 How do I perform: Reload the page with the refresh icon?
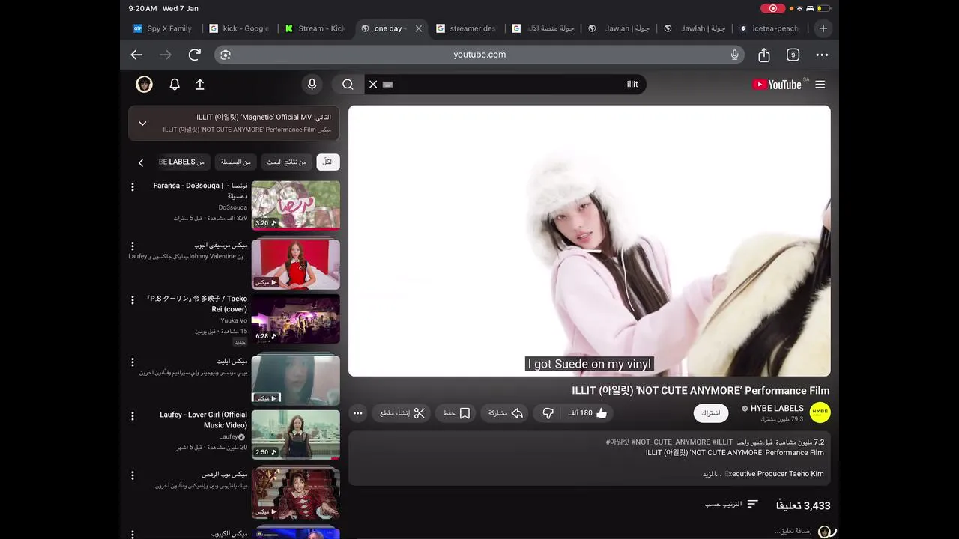[x=195, y=55]
